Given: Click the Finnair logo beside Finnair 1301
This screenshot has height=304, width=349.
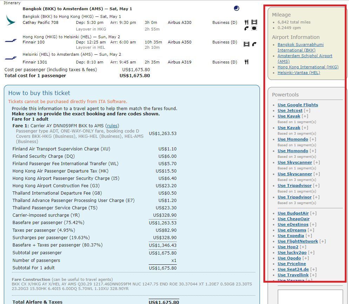Looking at the screenshot, I should (x=11, y=58).
